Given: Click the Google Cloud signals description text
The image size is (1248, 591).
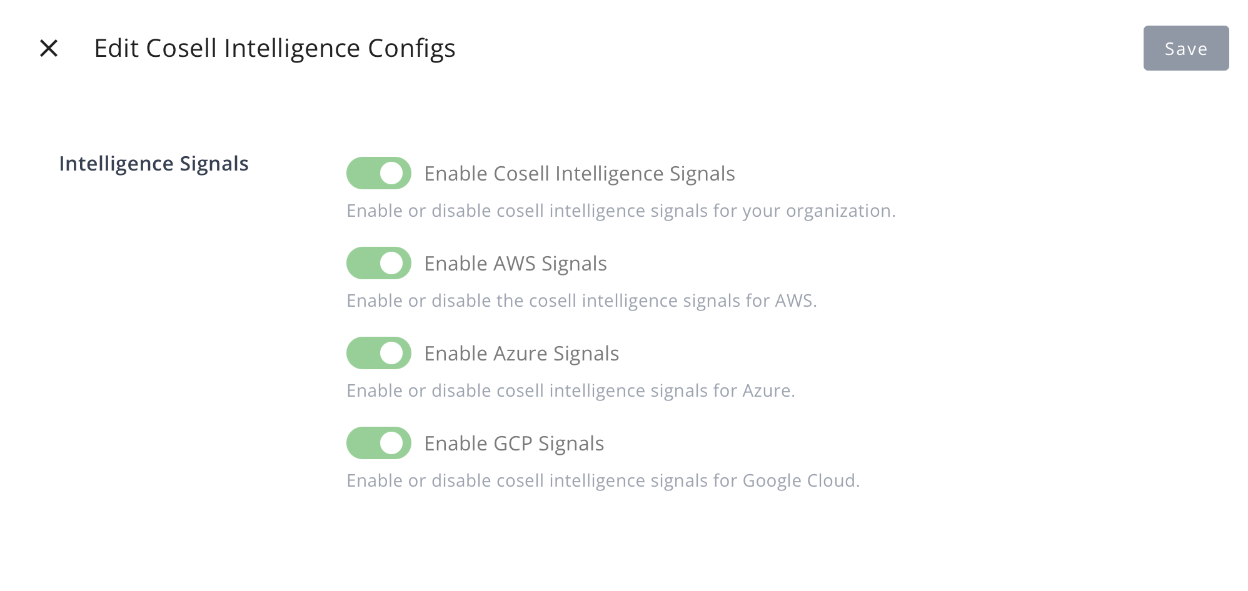Looking at the screenshot, I should (603, 481).
